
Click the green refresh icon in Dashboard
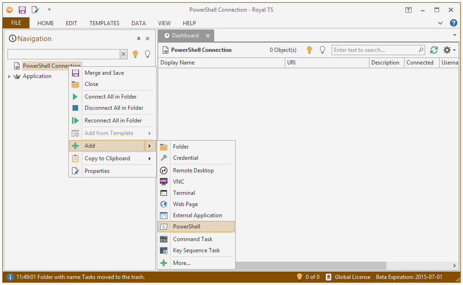tap(434, 50)
